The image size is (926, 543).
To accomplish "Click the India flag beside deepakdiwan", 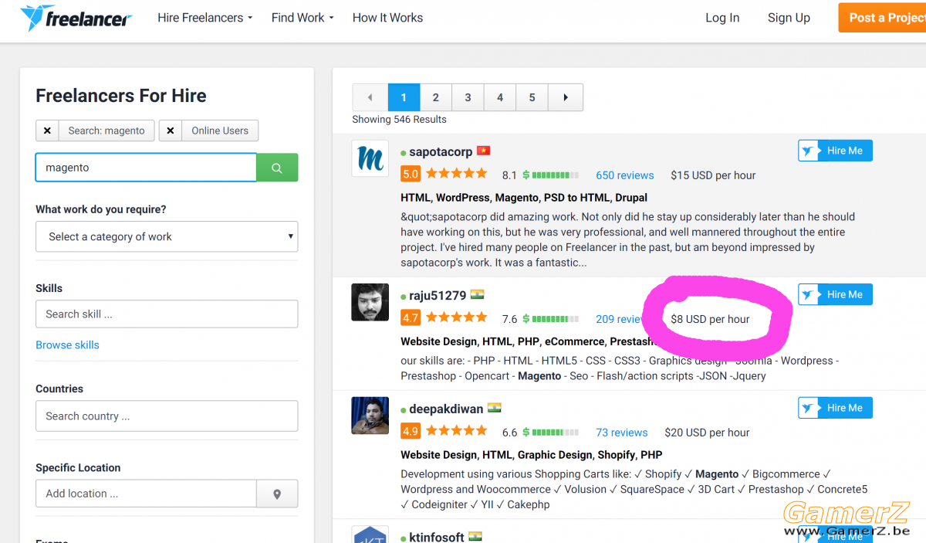I will pos(495,409).
